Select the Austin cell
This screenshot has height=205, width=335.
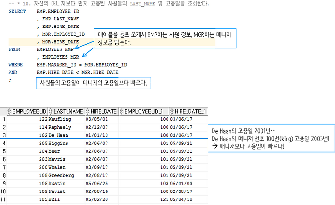click(x=67, y=184)
